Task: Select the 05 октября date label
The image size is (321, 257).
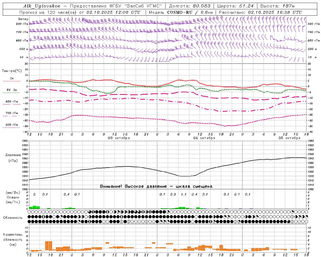Action: (x=289, y=138)
